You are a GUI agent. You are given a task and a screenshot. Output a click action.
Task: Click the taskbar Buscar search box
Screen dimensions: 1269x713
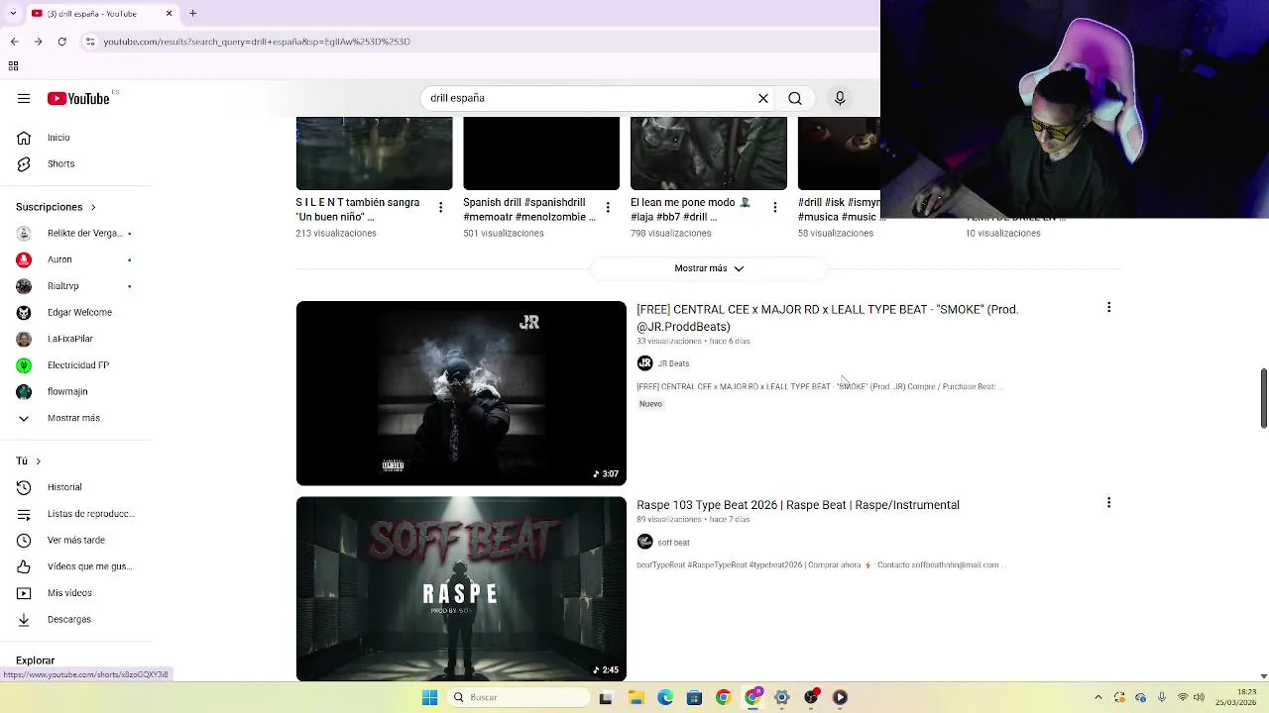click(519, 697)
